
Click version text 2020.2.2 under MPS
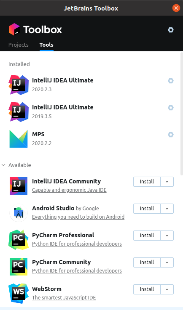coord(42,143)
